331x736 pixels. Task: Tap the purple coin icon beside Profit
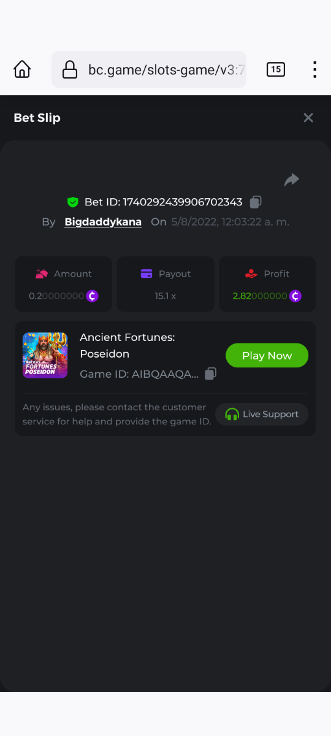coord(295,296)
